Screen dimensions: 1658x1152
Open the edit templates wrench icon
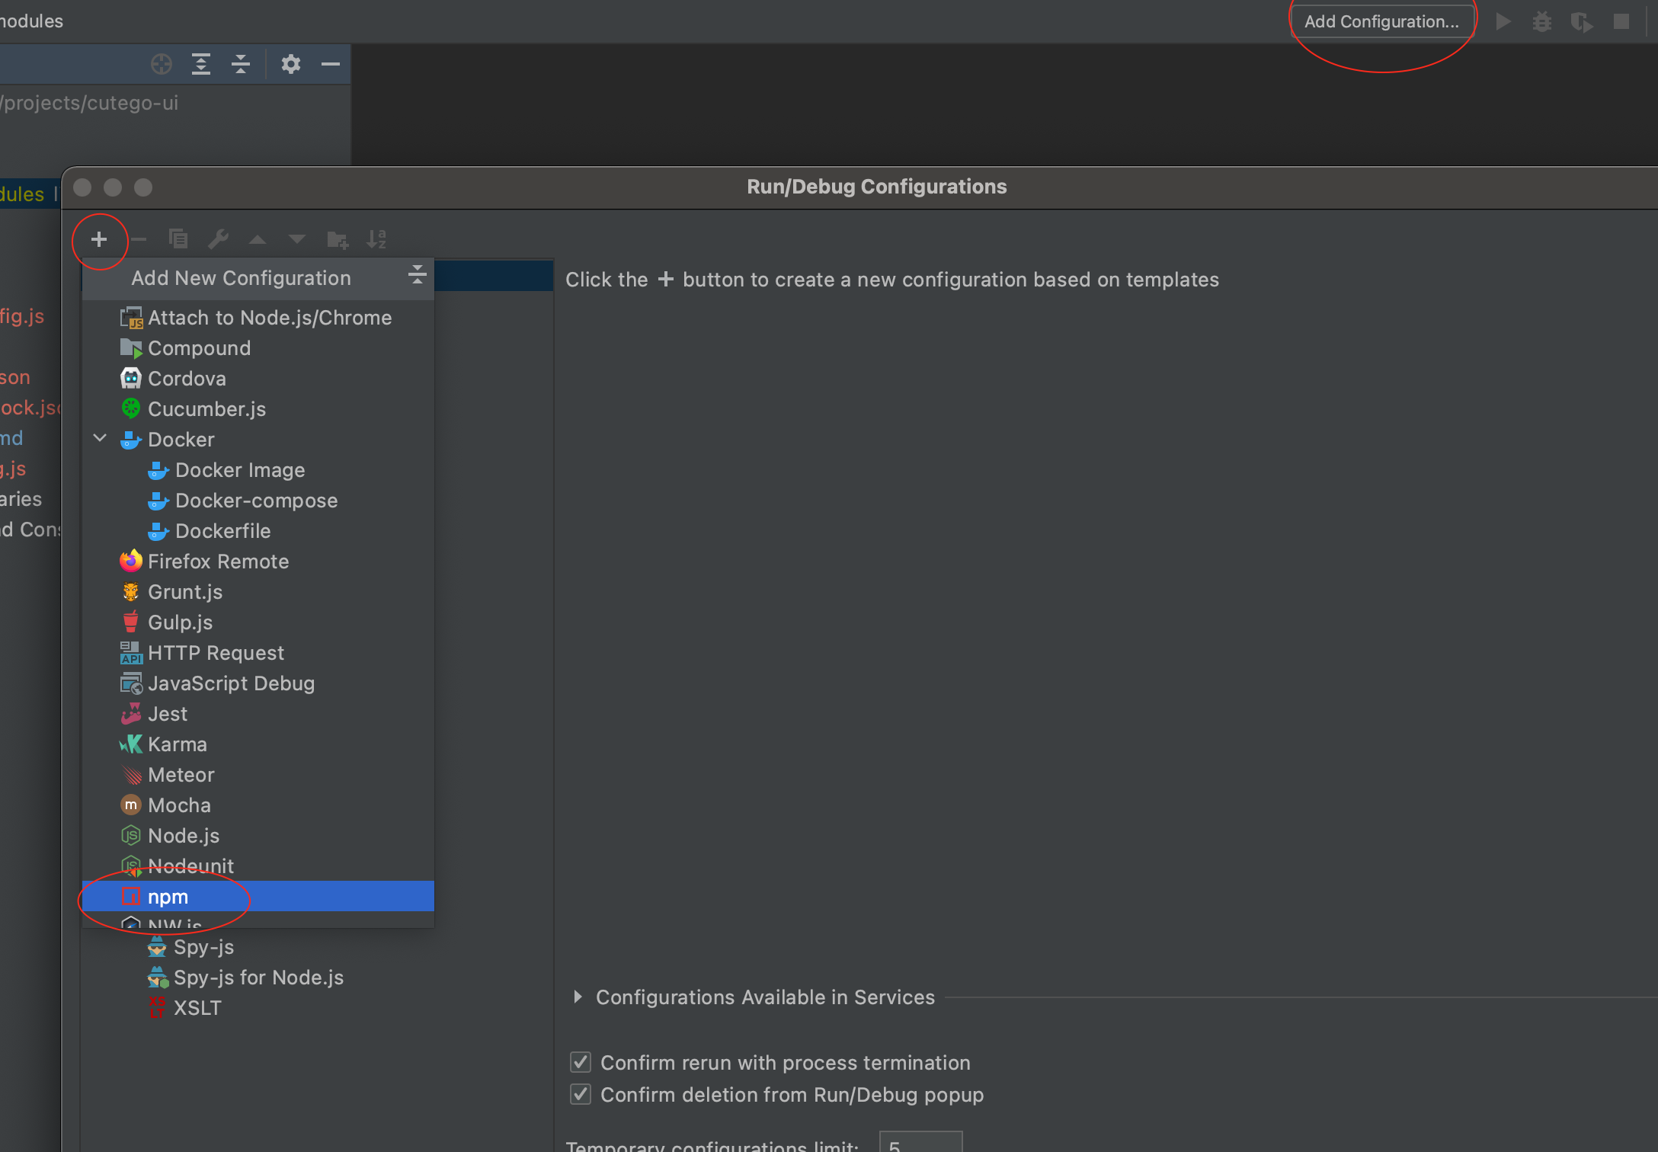coord(218,239)
